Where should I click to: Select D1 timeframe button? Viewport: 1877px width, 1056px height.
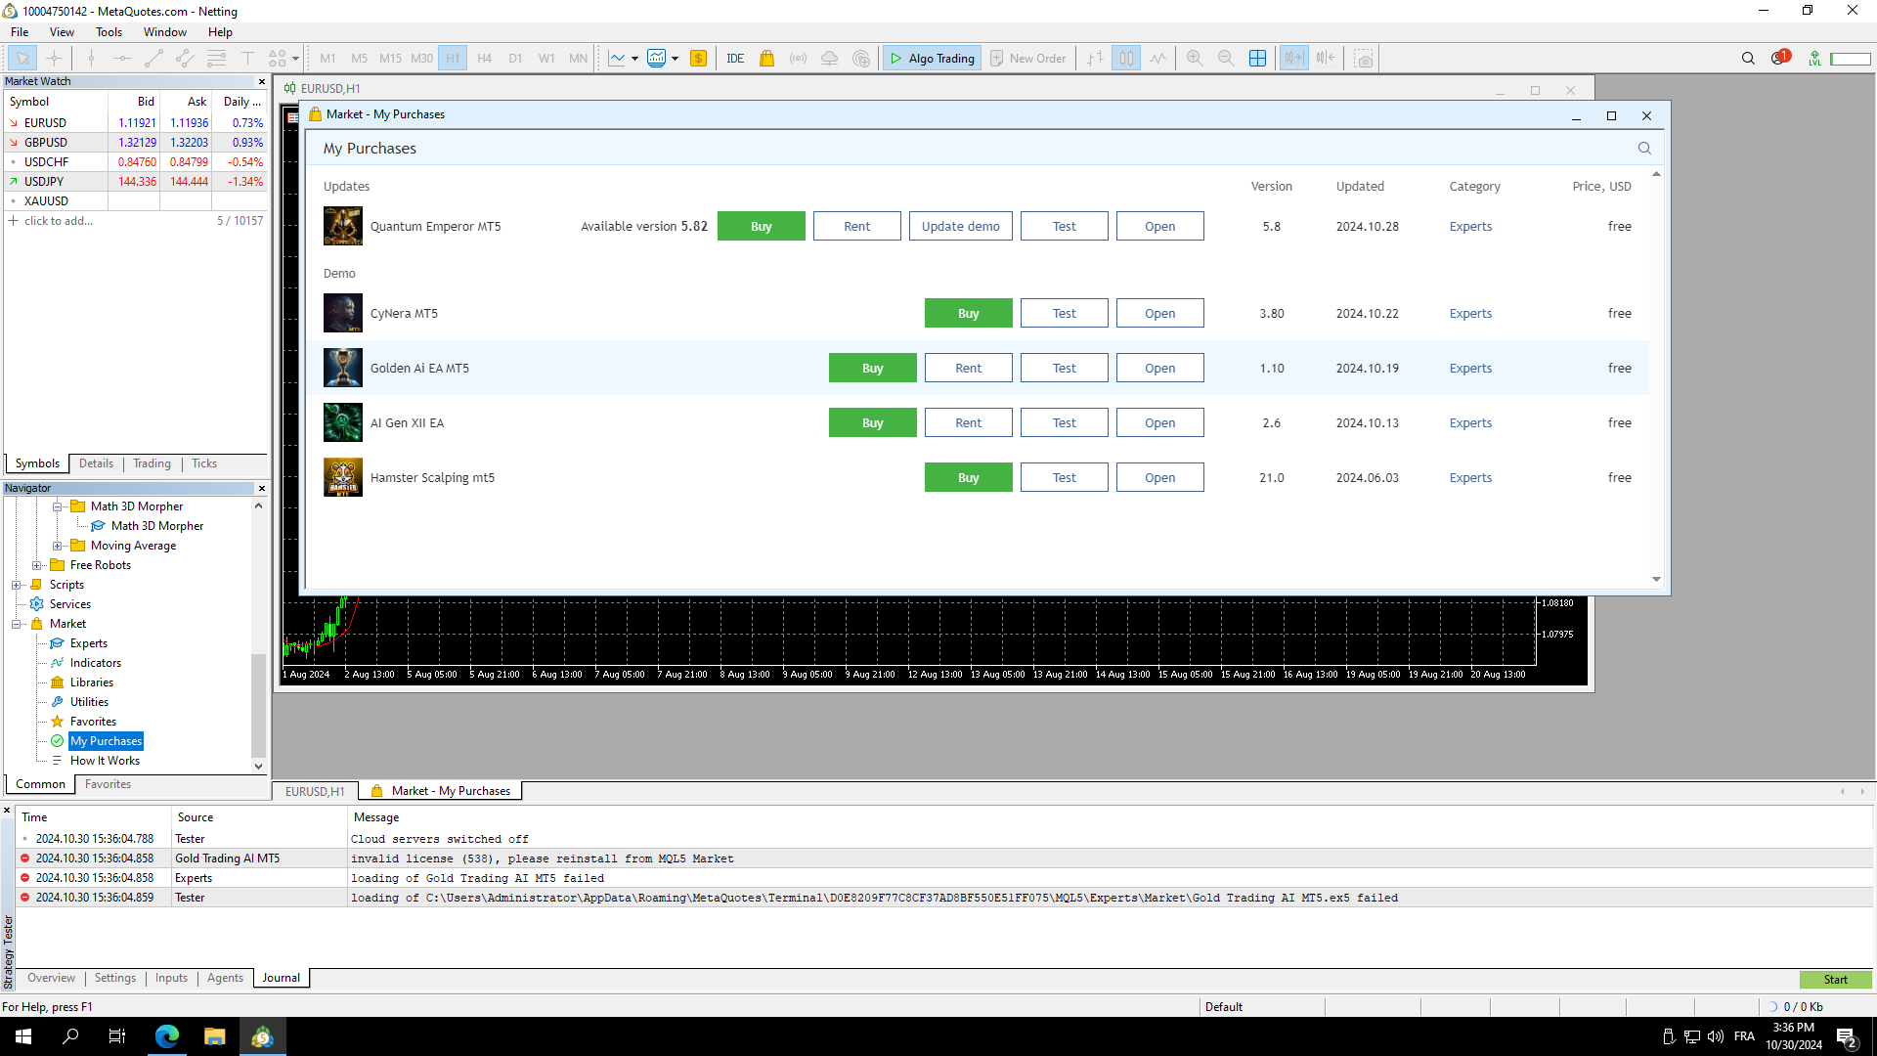(515, 59)
